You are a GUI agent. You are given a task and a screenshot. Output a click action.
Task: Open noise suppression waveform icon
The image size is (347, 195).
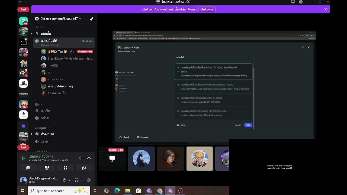pos(81,158)
